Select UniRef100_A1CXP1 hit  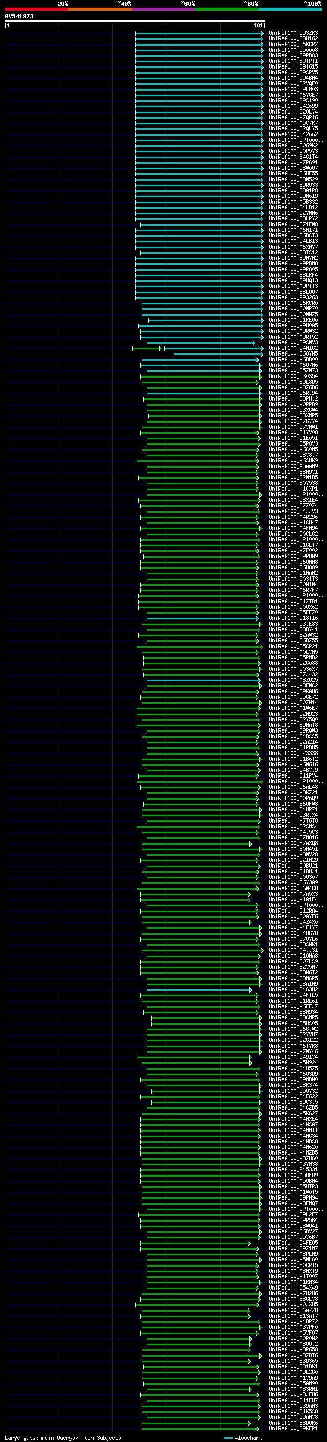click(x=293, y=489)
